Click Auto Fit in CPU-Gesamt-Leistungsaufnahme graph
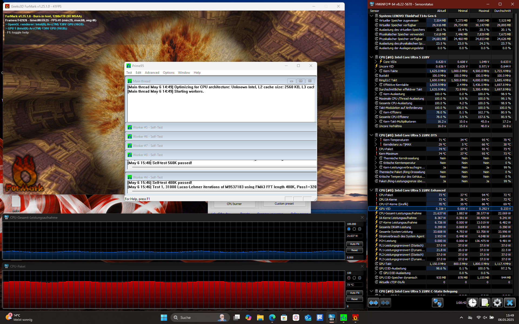 coord(355,244)
